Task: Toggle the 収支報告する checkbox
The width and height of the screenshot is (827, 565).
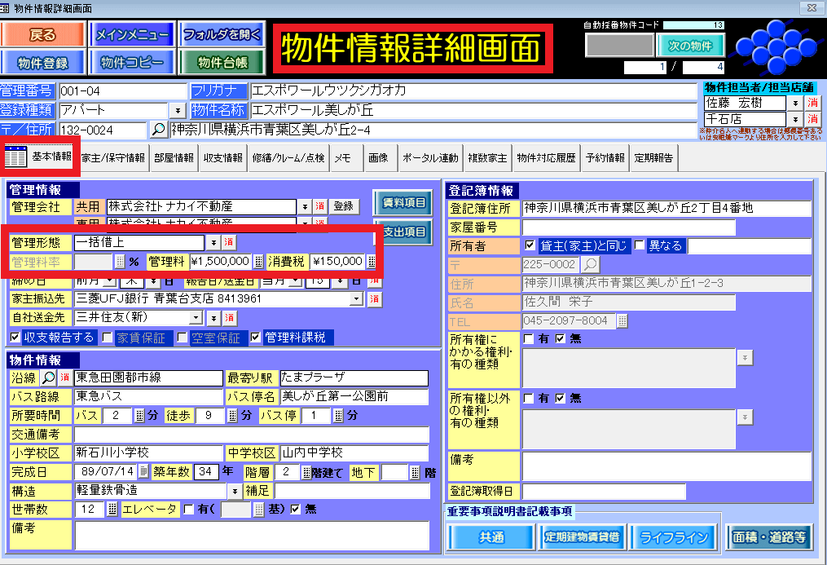Action: pyautogui.click(x=15, y=338)
